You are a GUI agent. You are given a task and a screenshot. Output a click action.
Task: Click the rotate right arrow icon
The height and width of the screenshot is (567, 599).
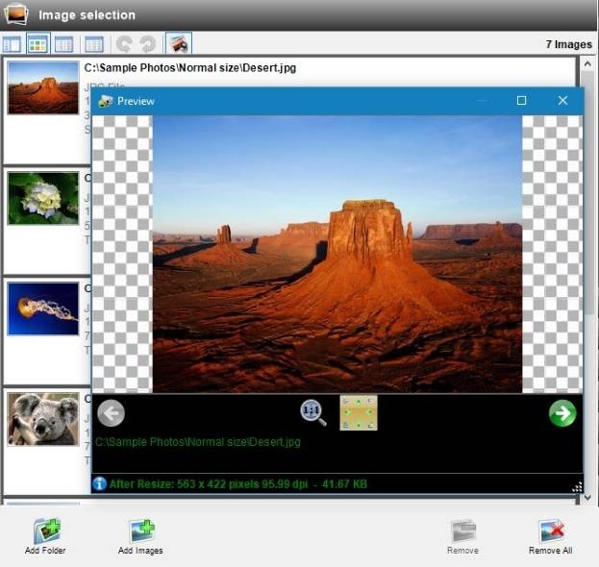coord(148,44)
